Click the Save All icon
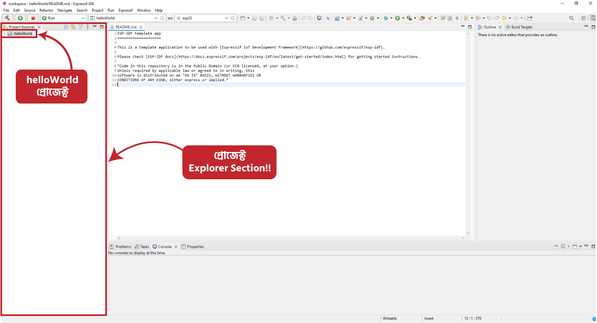 point(261,18)
